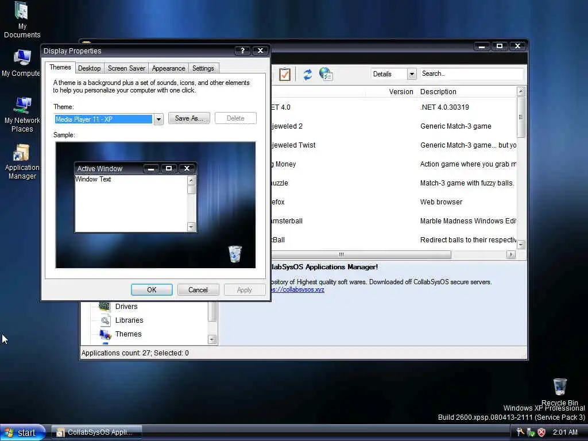Launch Application Manager desktop shortcut
The width and height of the screenshot is (588, 441).
point(22,161)
